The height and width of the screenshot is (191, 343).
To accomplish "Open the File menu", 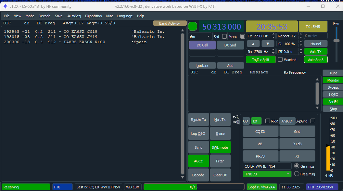I will (x=7, y=16).
